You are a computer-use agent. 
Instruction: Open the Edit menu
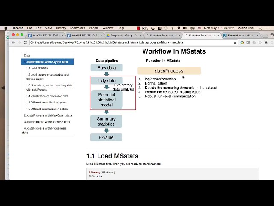point(39,28)
